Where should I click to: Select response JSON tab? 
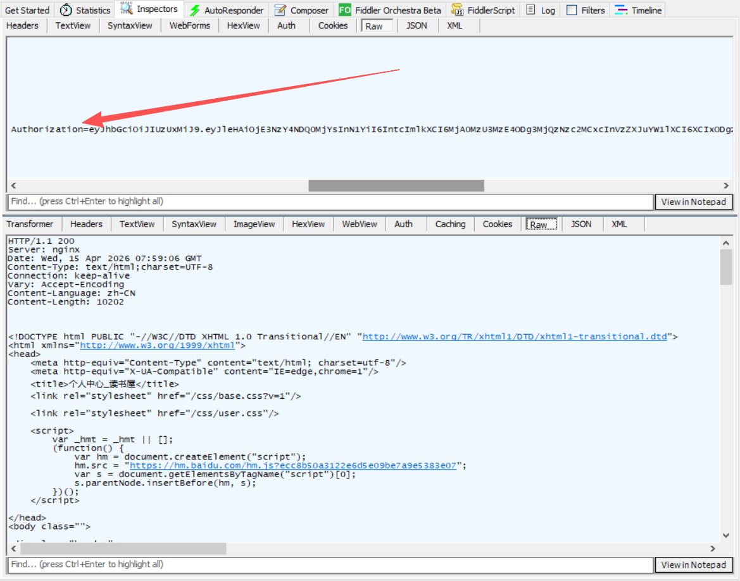(581, 224)
